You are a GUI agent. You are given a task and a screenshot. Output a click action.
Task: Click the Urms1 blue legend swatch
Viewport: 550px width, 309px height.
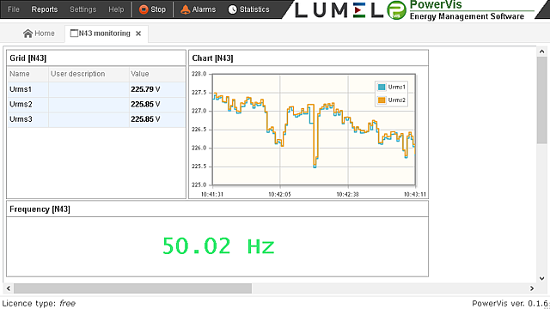tap(382, 87)
